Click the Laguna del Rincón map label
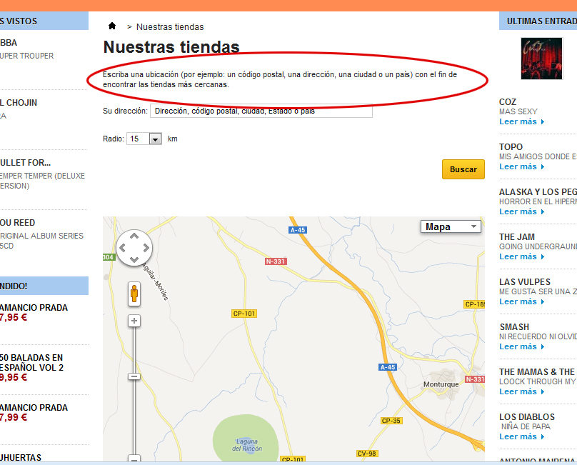Image resolution: width=577 pixels, height=465 pixels. 247,445
